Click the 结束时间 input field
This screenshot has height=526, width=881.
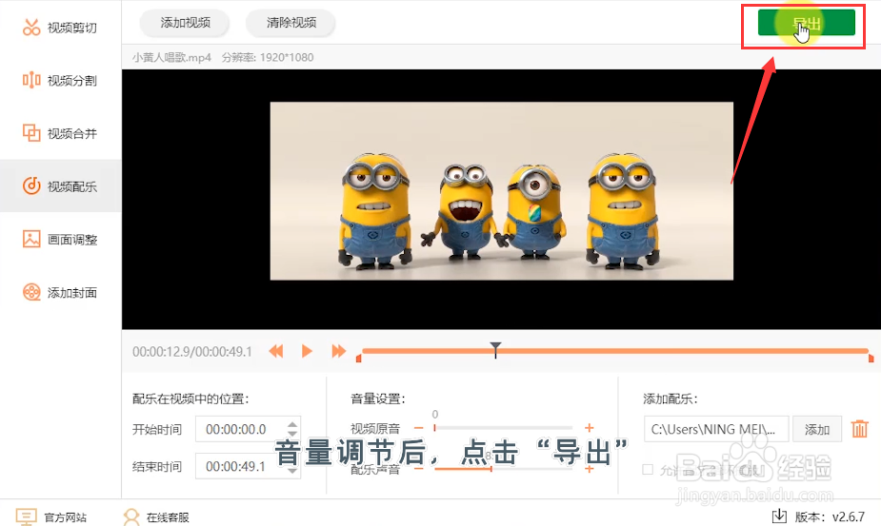click(x=248, y=466)
